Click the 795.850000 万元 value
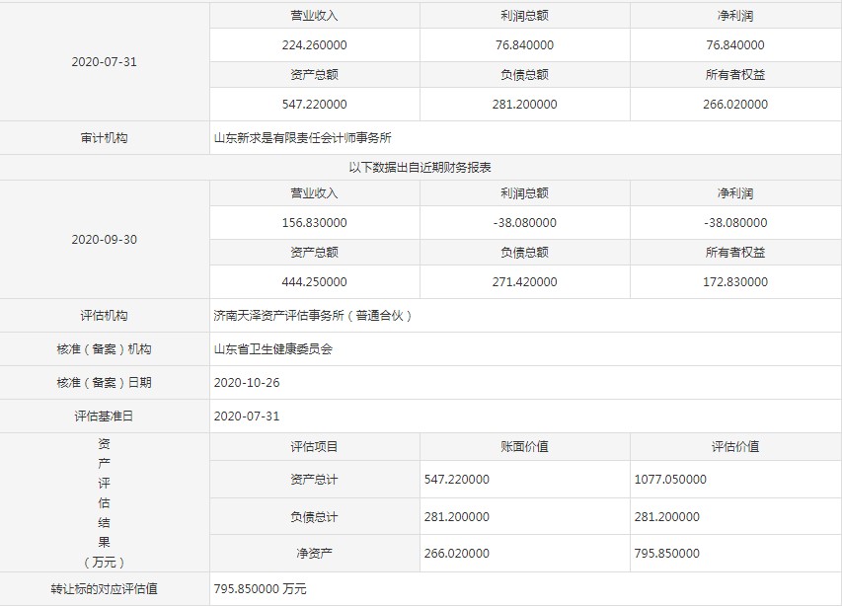The height and width of the screenshot is (606, 842). (x=260, y=589)
